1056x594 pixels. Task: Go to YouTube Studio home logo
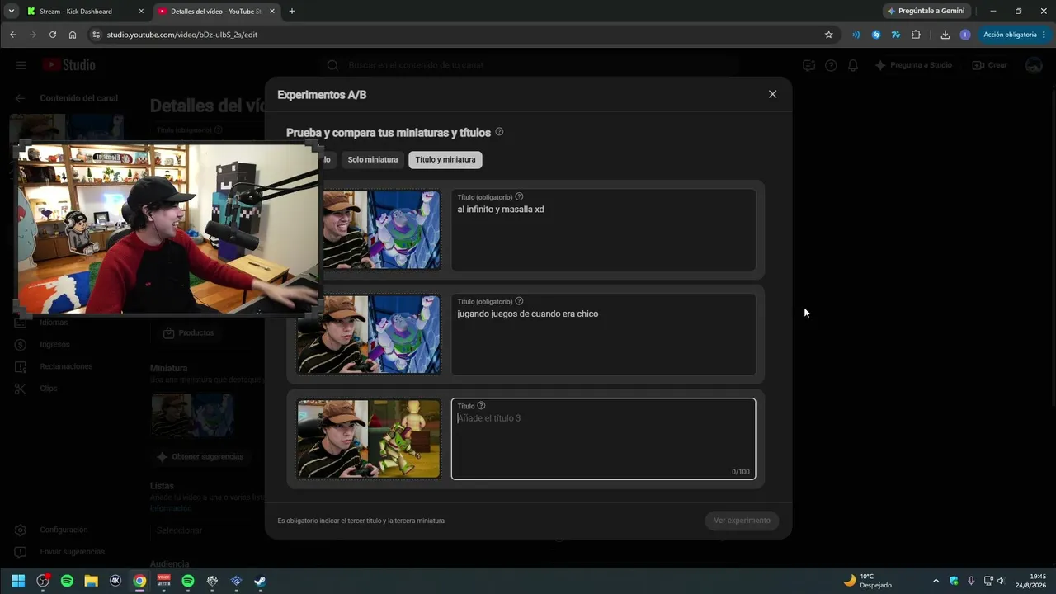[69, 65]
